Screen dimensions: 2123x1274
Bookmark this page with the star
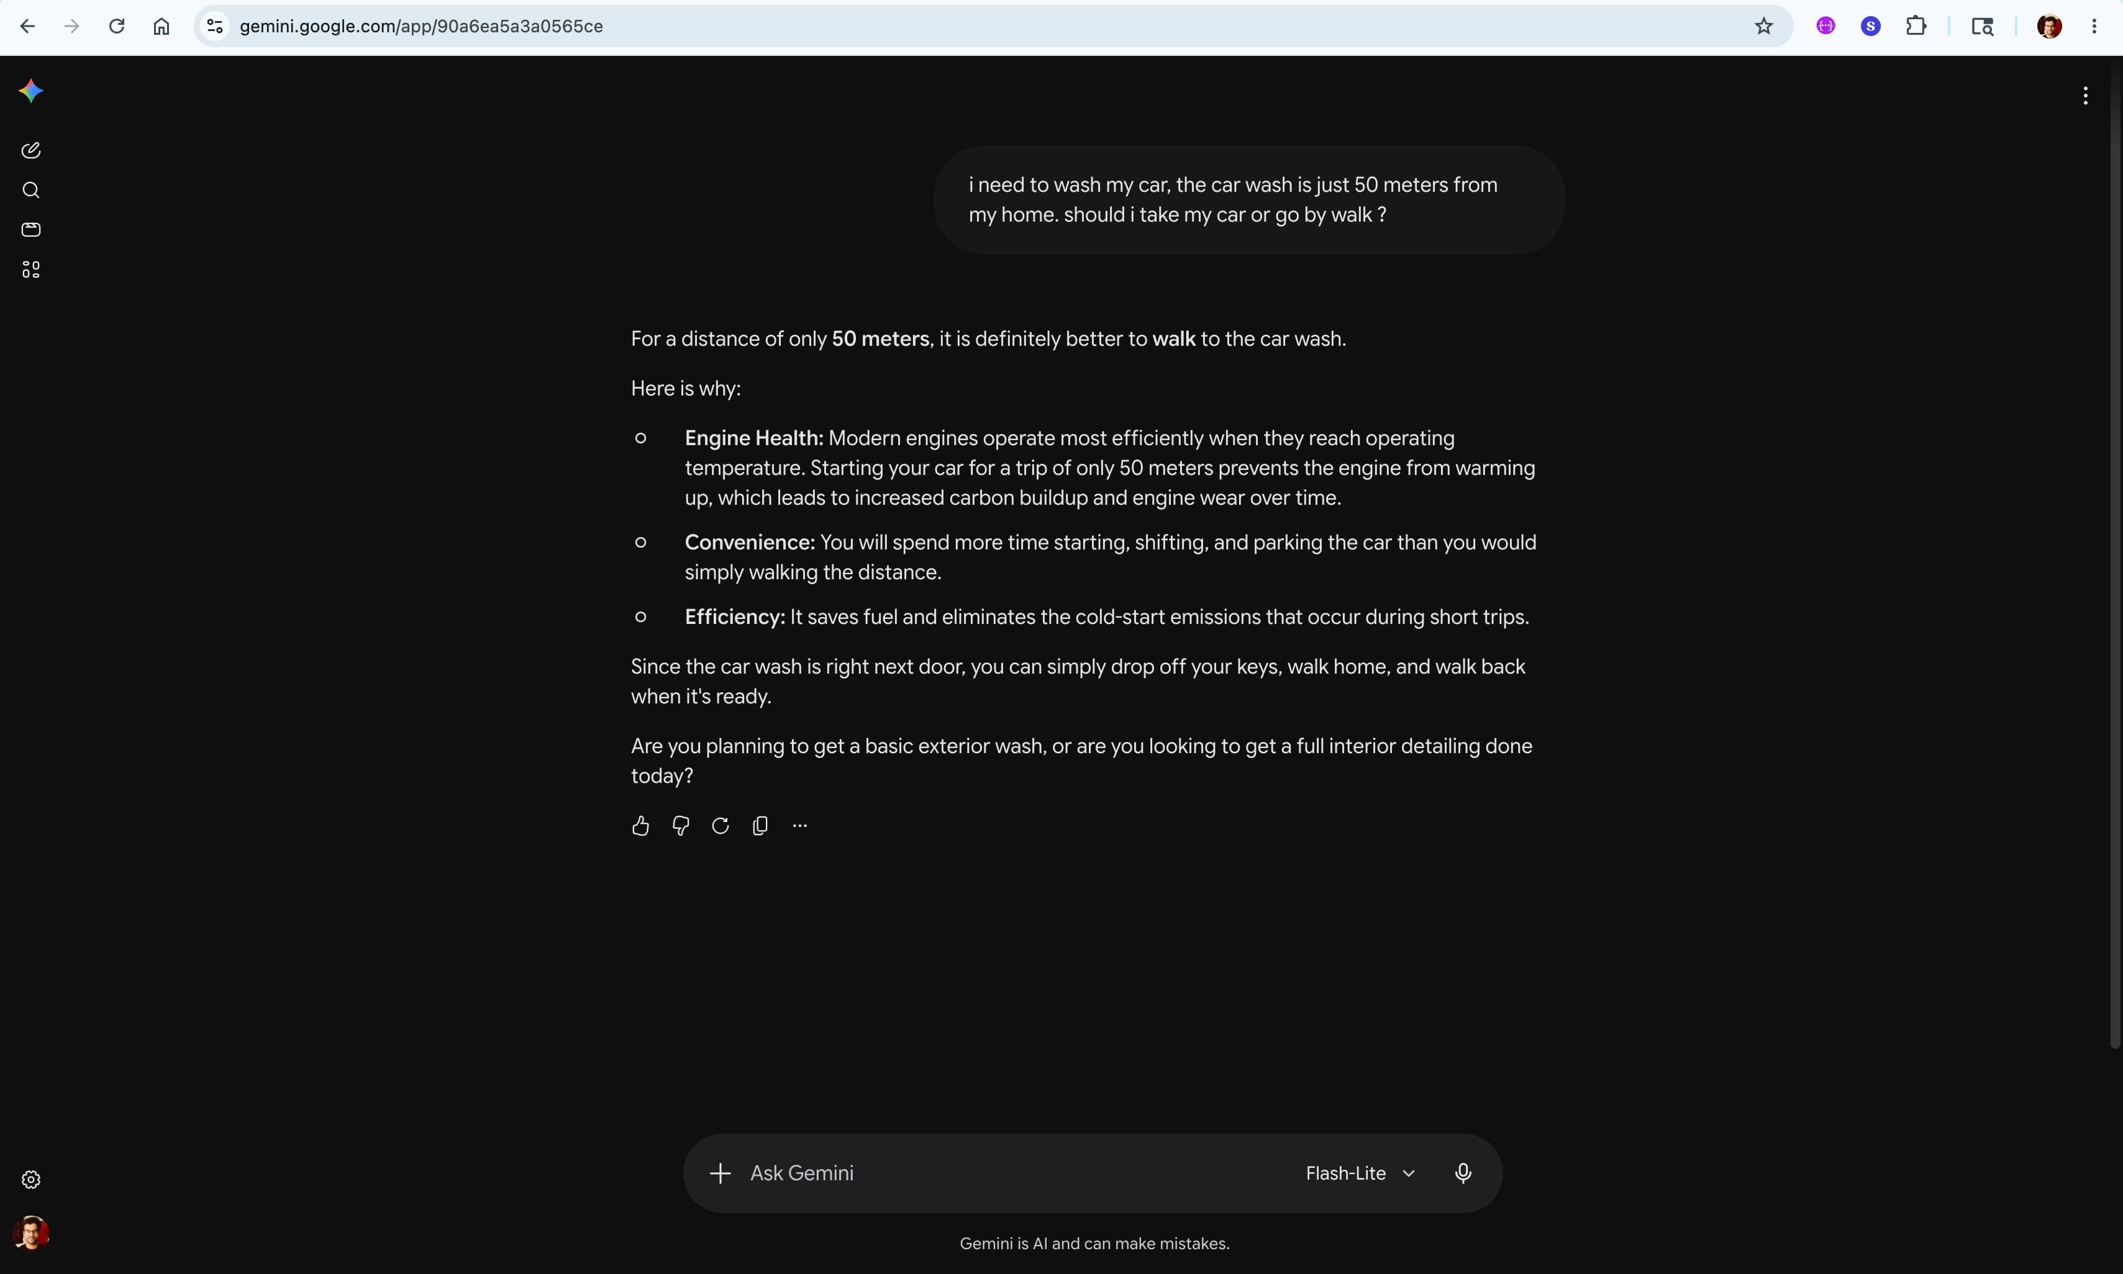pos(1763,27)
